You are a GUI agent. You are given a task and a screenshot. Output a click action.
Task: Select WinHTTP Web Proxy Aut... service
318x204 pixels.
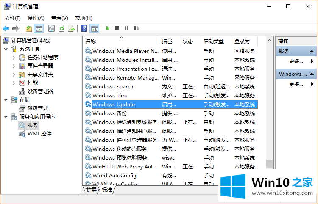click(171, 167)
